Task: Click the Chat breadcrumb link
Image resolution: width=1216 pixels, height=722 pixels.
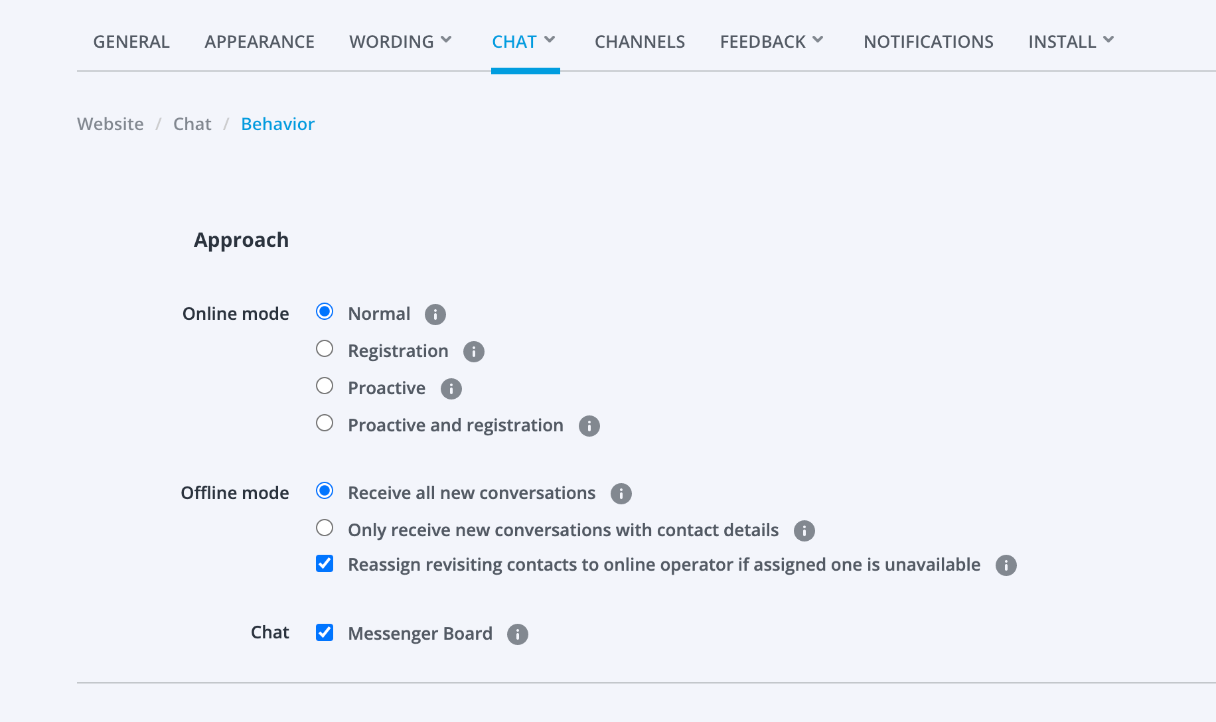Action: (x=192, y=124)
